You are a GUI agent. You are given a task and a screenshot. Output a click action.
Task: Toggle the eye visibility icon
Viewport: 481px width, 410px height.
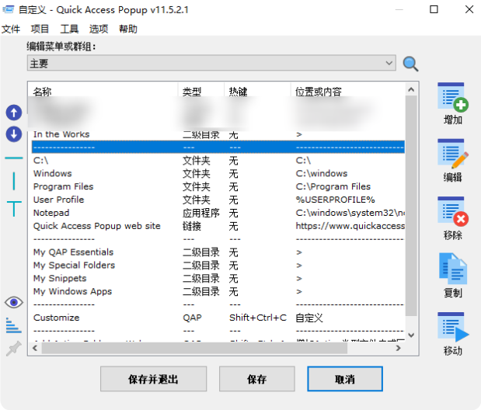click(14, 302)
